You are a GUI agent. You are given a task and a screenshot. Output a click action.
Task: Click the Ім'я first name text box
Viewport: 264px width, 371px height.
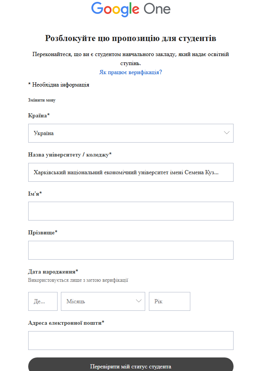coord(130,211)
